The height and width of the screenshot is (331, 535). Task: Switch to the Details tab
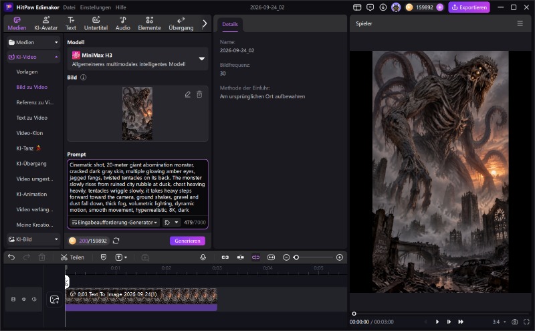coord(230,24)
